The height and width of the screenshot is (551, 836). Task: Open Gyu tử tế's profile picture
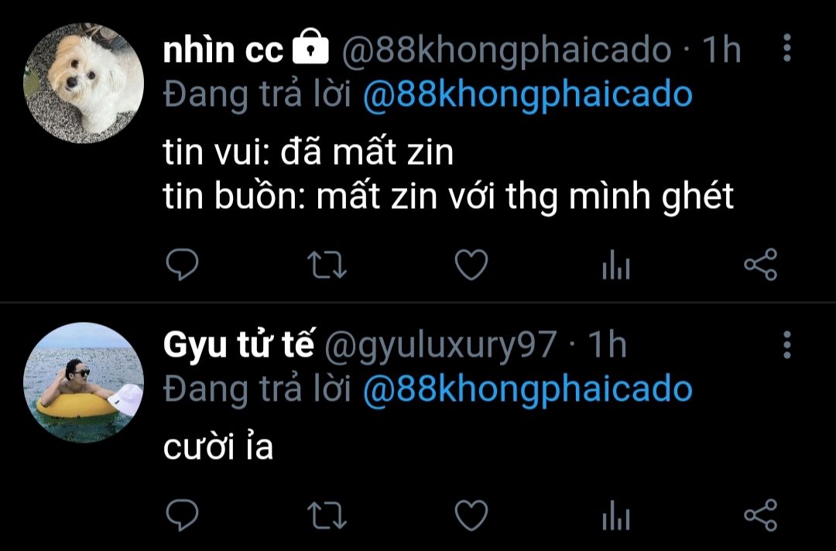click(84, 382)
